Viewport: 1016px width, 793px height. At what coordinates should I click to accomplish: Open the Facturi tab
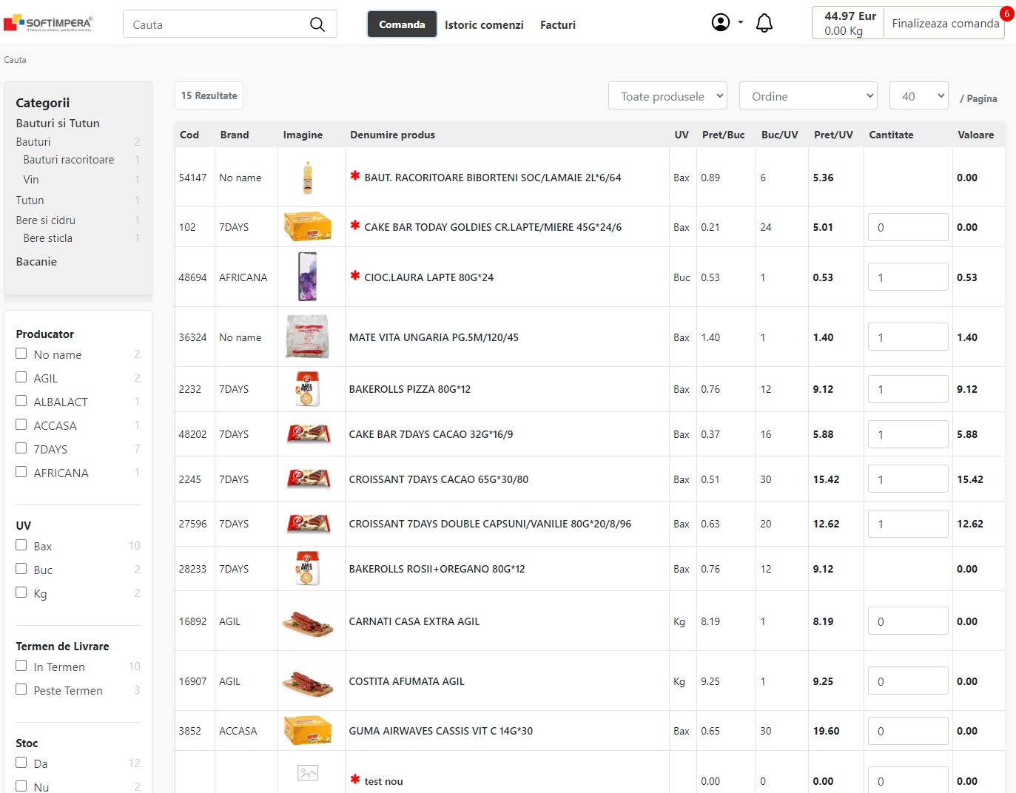pyautogui.click(x=558, y=25)
